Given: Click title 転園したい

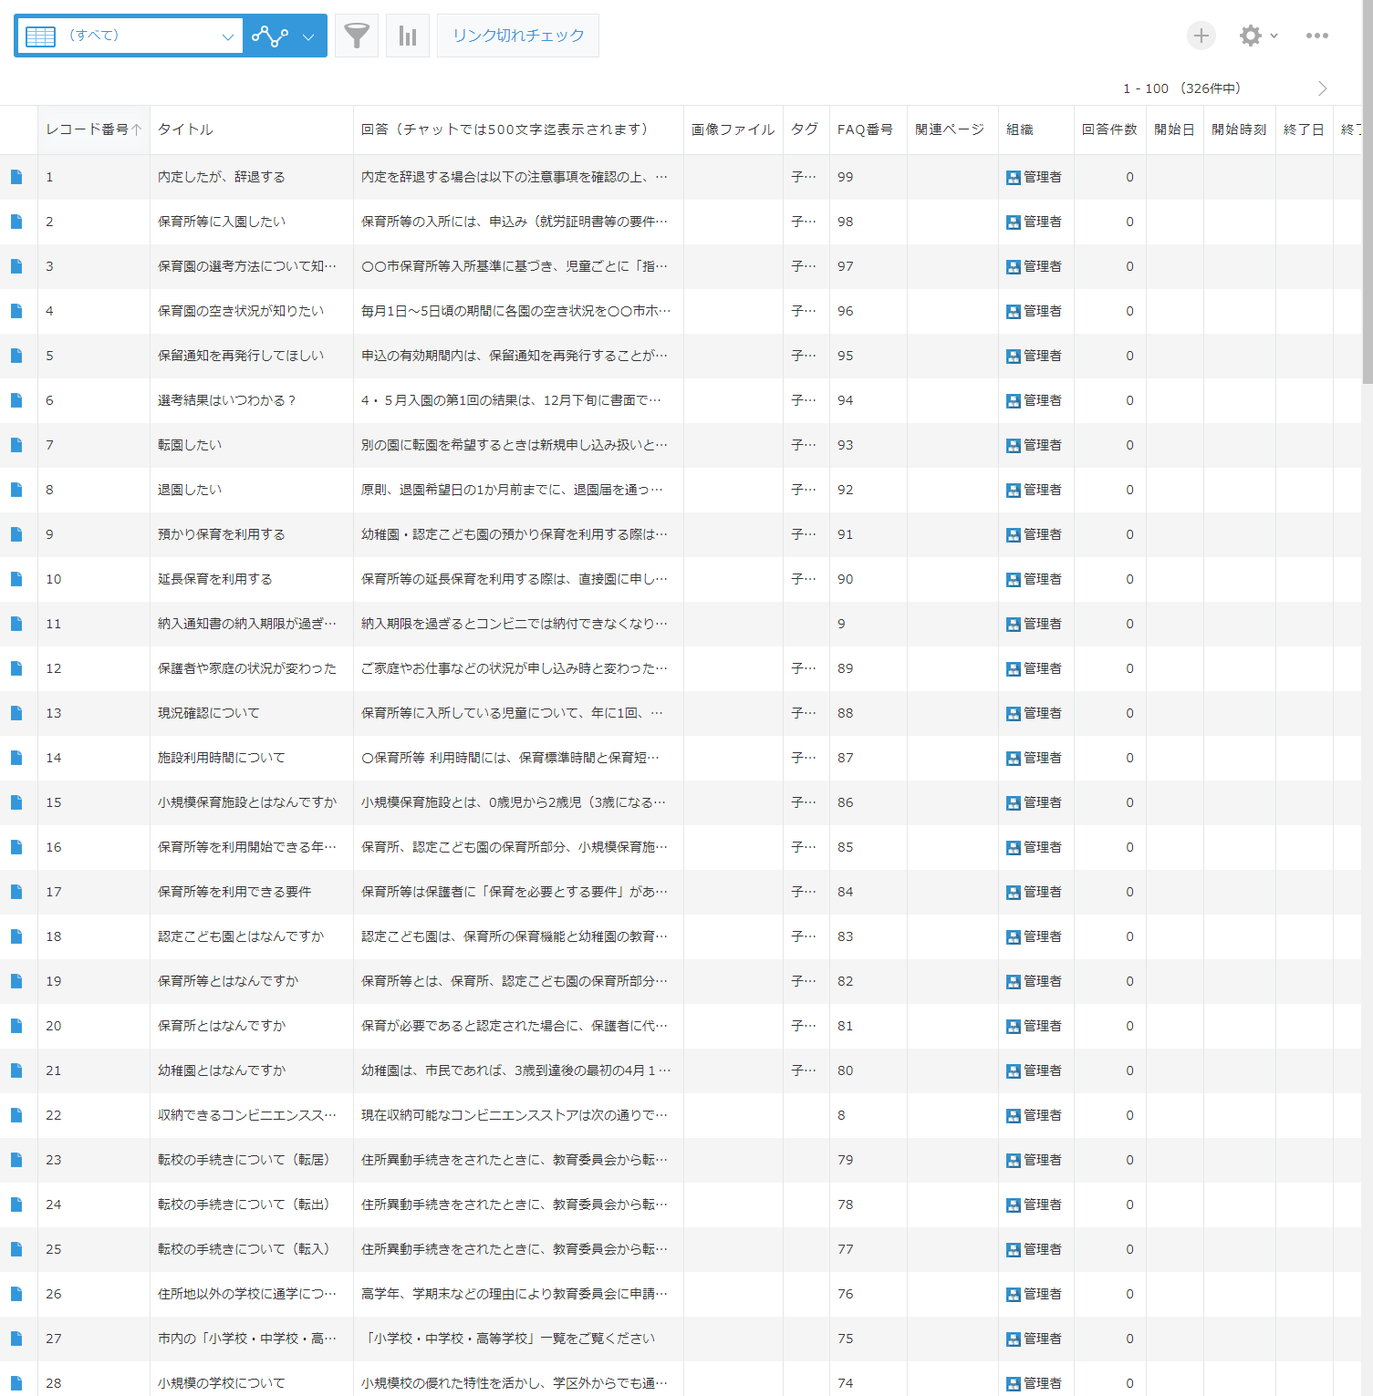Looking at the screenshot, I should click(x=190, y=445).
